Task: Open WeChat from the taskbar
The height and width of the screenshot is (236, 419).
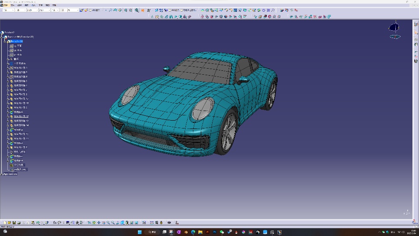Action: tap(222, 232)
